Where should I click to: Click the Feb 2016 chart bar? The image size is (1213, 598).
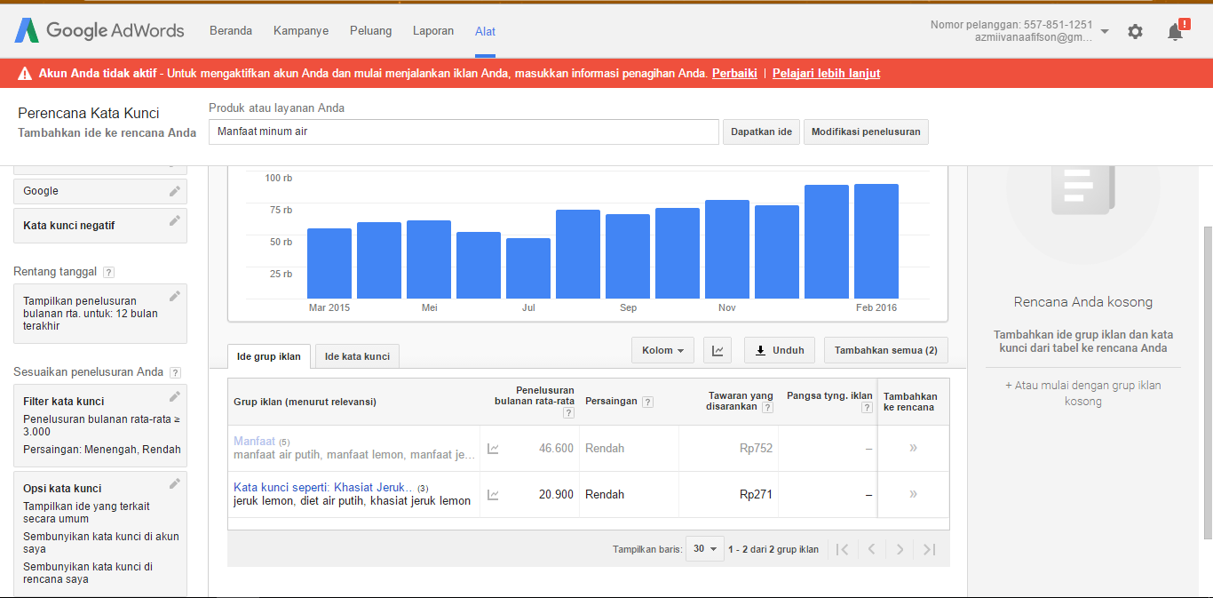[876, 242]
